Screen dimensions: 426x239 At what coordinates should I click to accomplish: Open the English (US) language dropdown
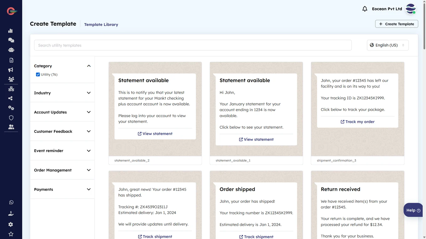pyautogui.click(x=387, y=45)
